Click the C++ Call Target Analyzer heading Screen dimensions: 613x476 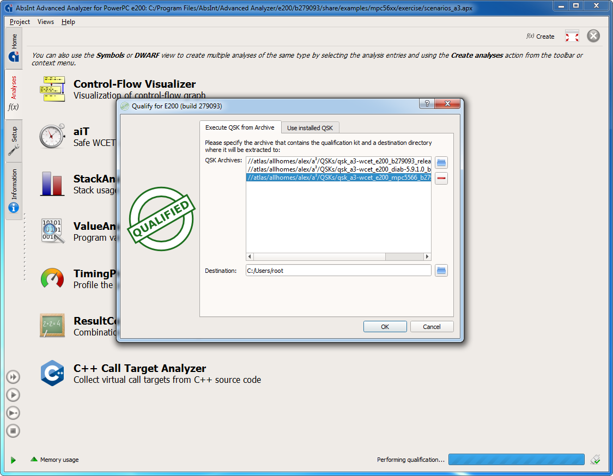pyautogui.click(x=139, y=368)
